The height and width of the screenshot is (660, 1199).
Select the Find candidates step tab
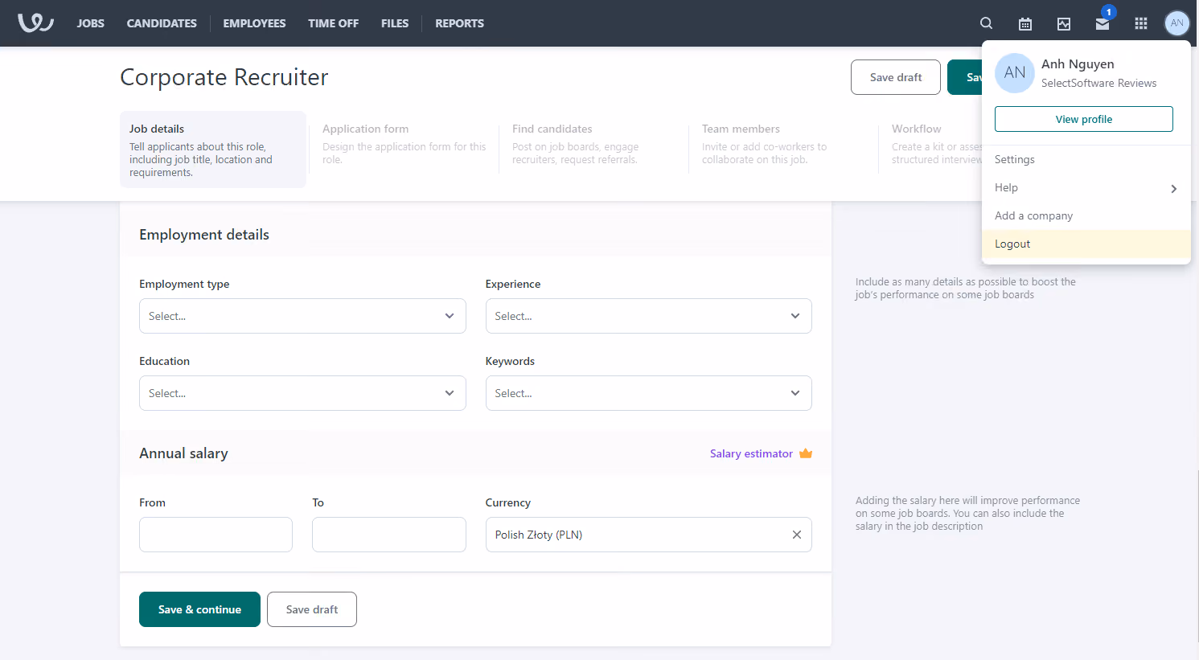594,144
